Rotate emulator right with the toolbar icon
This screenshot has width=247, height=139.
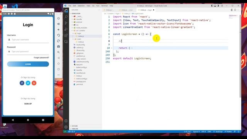point(58,41)
